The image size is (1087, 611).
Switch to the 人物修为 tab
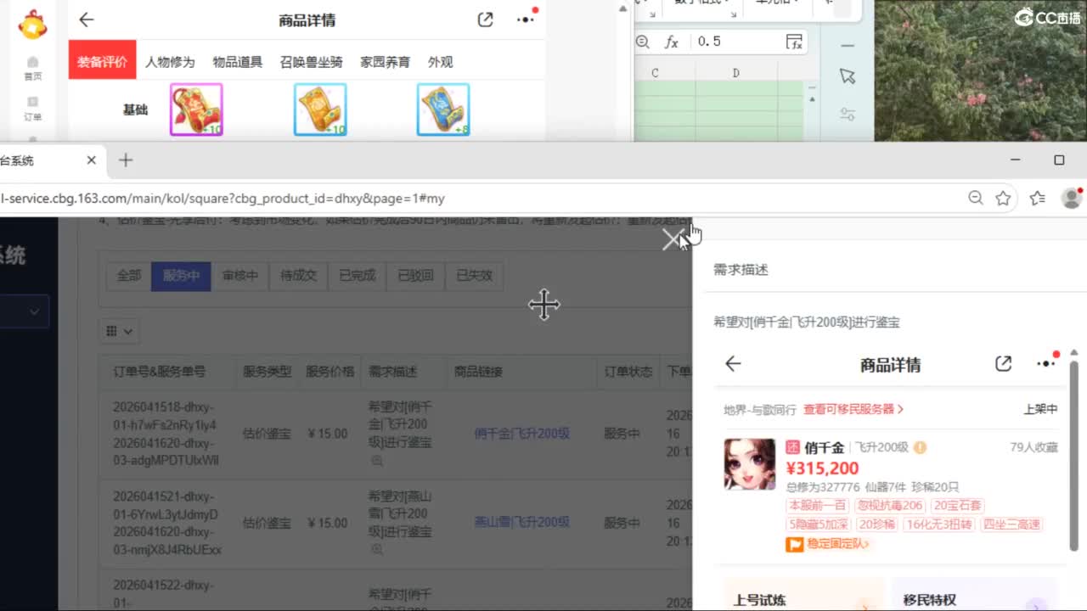coord(170,62)
